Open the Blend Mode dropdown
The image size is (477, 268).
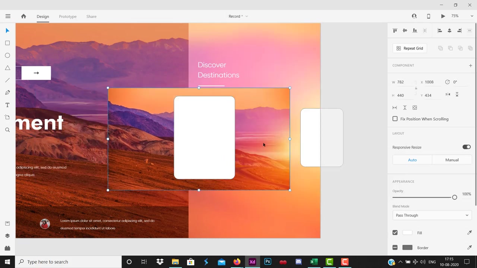432,215
